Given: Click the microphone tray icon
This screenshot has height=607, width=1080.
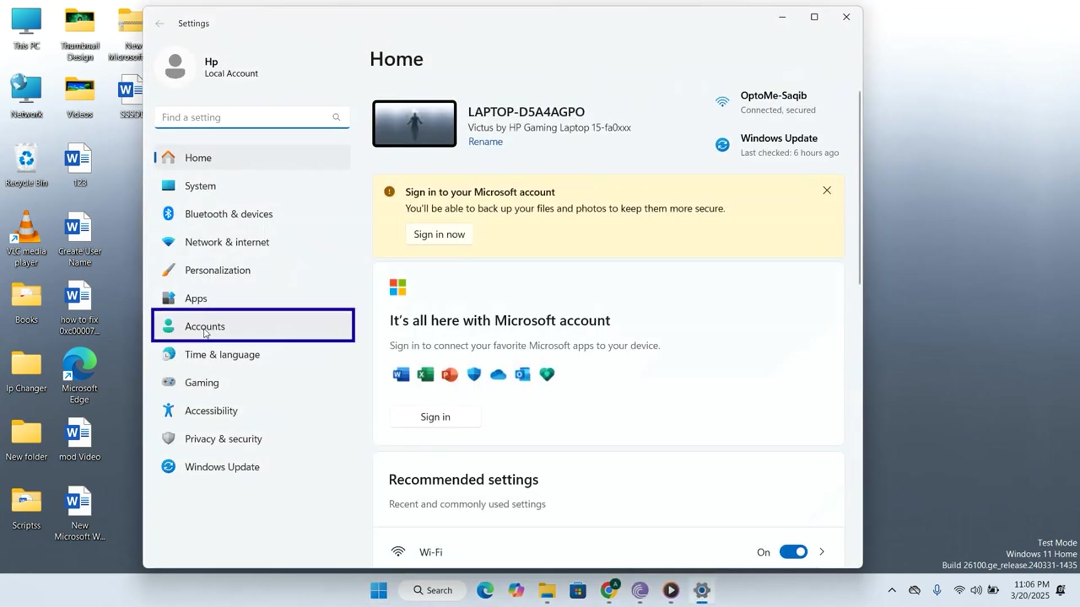Looking at the screenshot, I should [937, 590].
